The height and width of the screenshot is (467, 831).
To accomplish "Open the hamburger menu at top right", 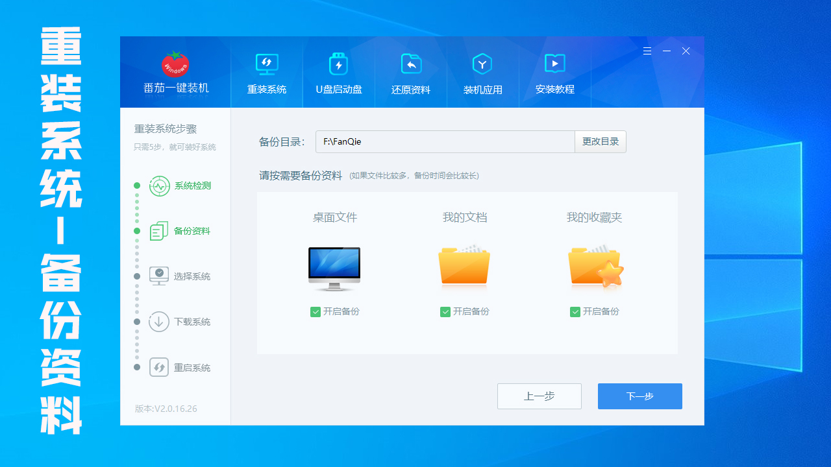I will pyautogui.click(x=647, y=51).
